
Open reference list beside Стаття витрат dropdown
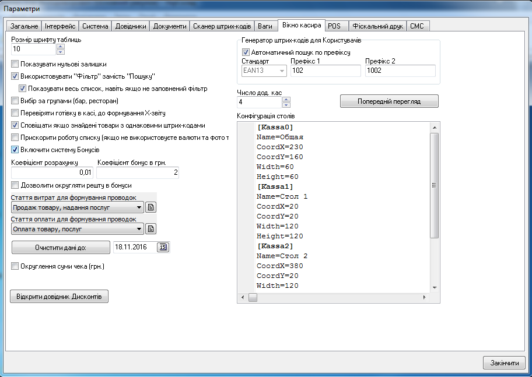click(150, 207)
